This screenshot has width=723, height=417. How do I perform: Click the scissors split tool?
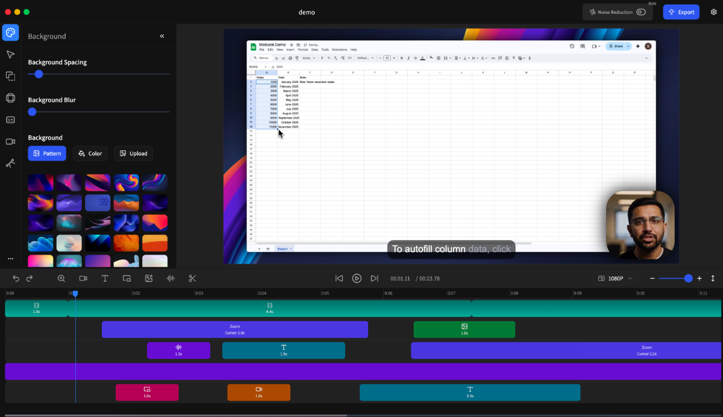tap(193, 278)
